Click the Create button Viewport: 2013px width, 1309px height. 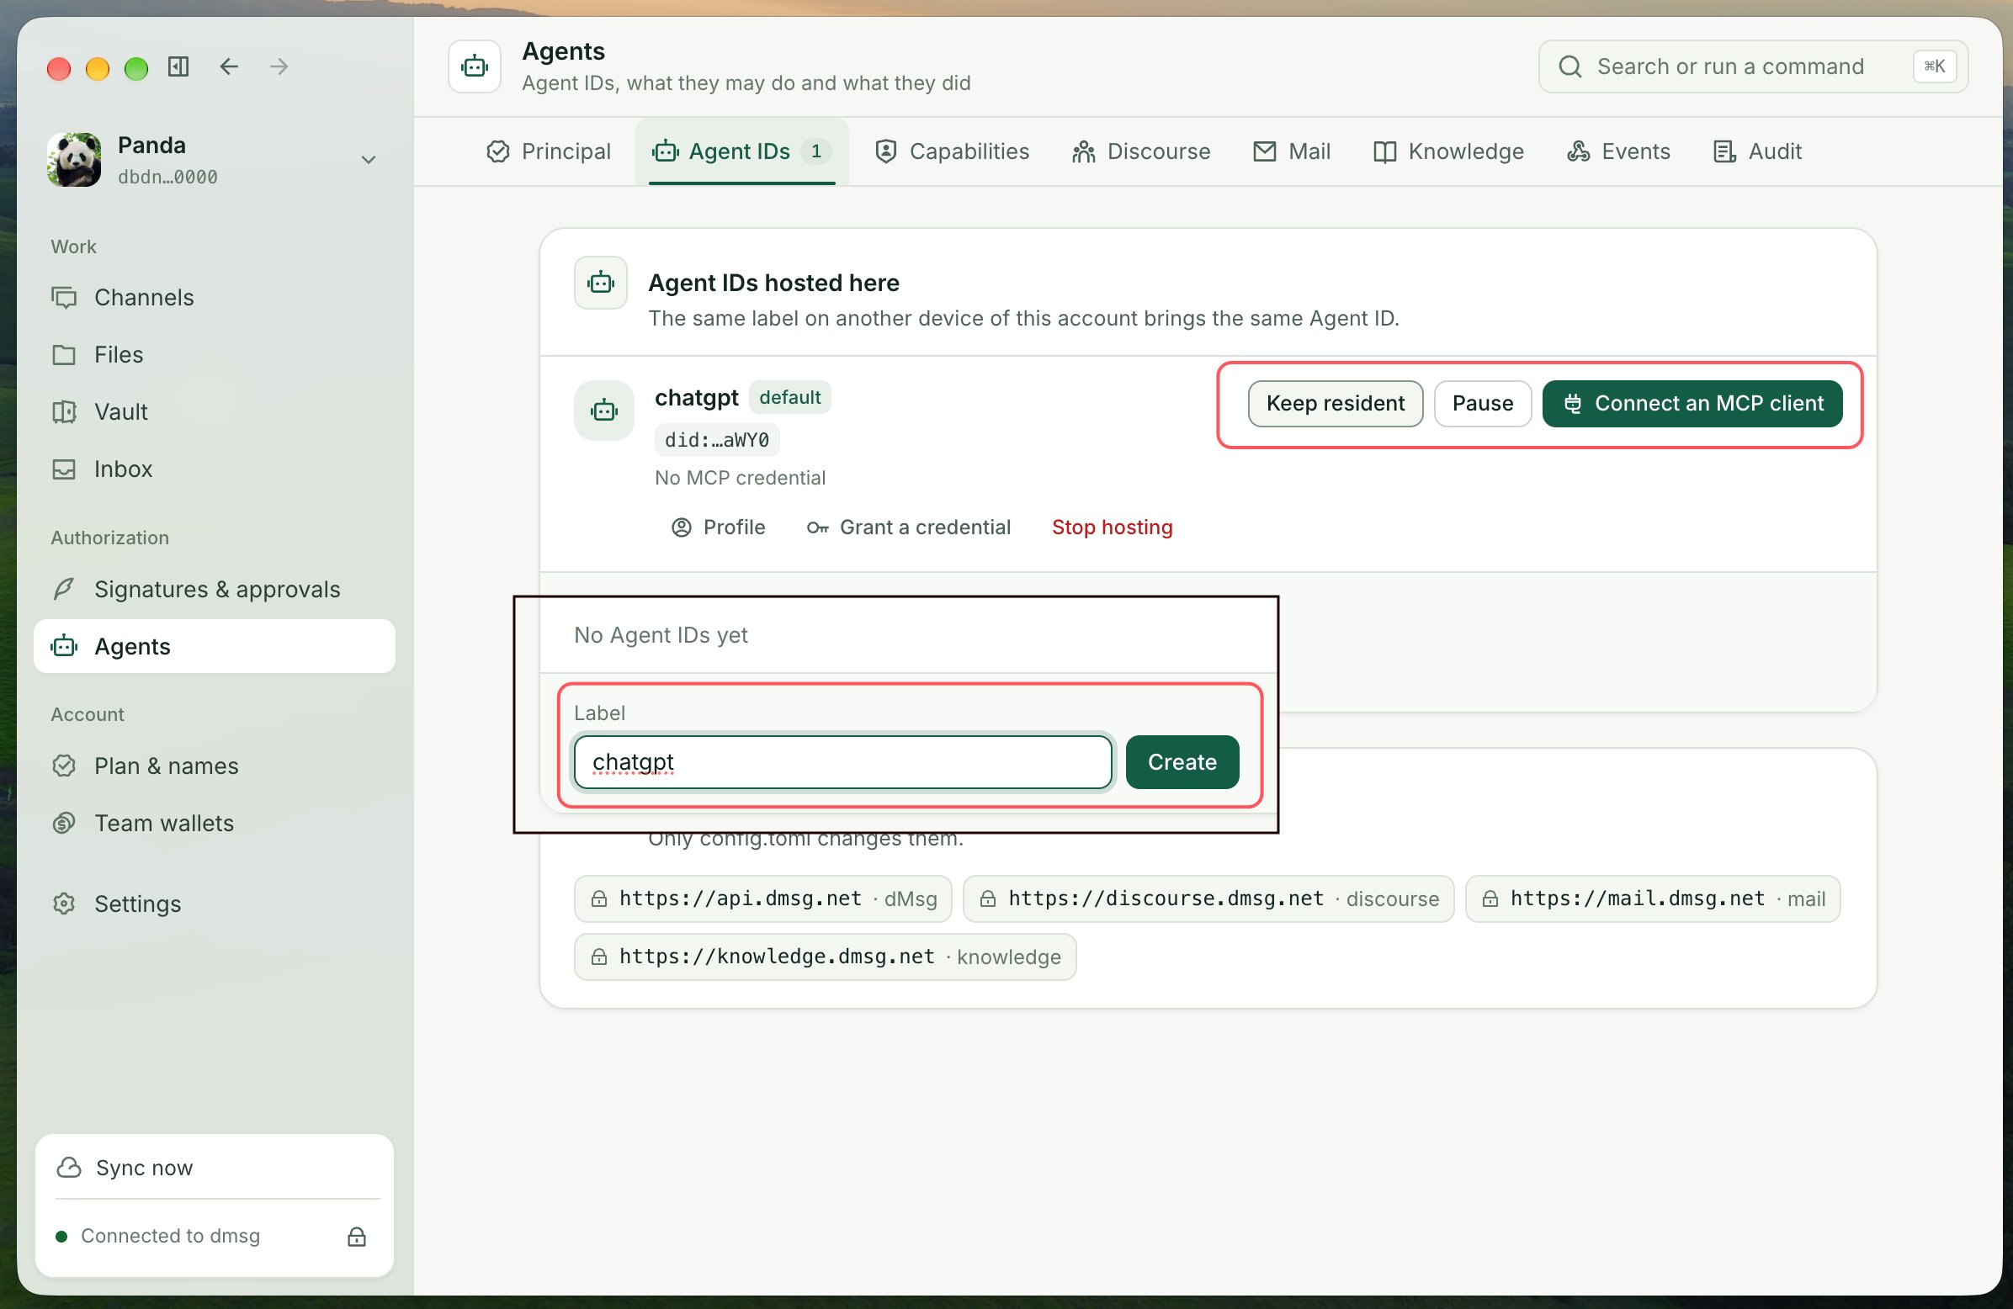pyautogui.click(x=1182, y=762)
